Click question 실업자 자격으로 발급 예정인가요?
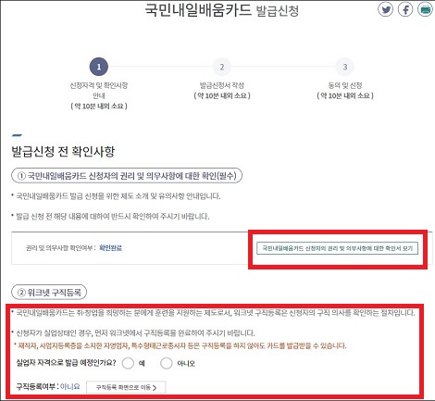The image size is (435, 401). 66,362
